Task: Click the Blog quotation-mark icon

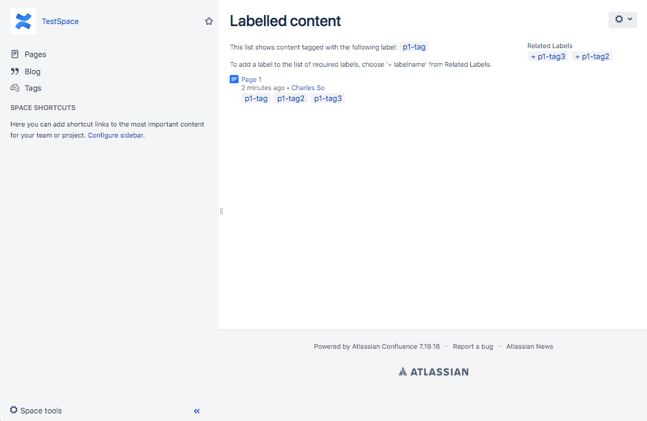Action: (15, 72)
